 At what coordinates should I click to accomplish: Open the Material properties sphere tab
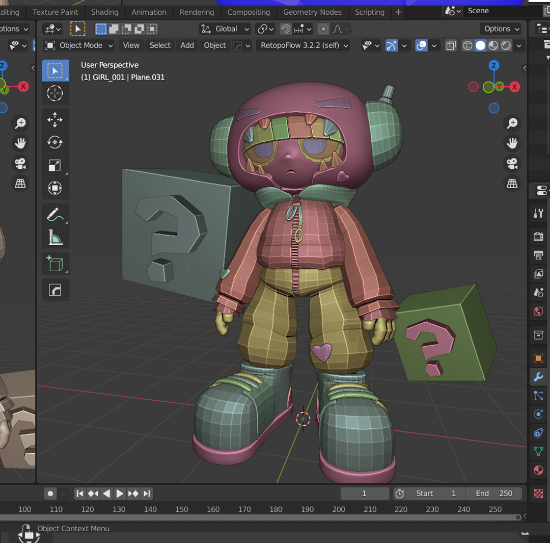click(538, 470)
